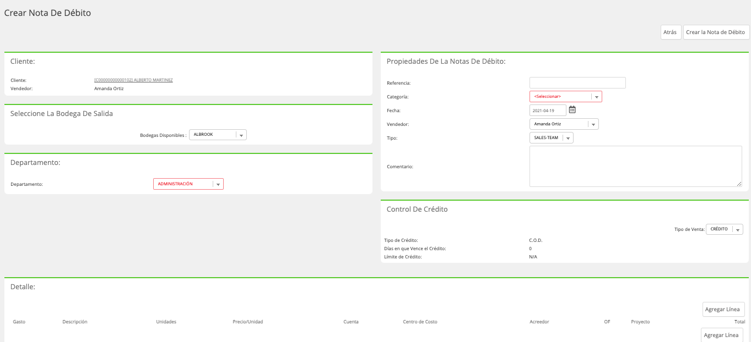Image resolution: width=751 pixels, height=342 pixels.
Task: Click inside the Comentario text area
Action: [636, 167]
